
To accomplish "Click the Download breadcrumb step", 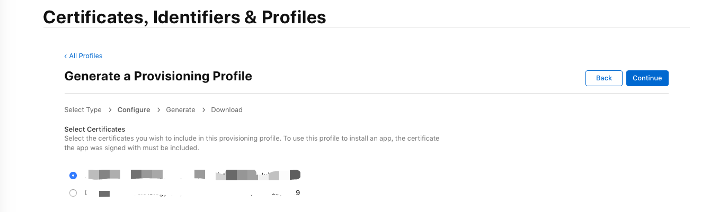I will 227,110.
